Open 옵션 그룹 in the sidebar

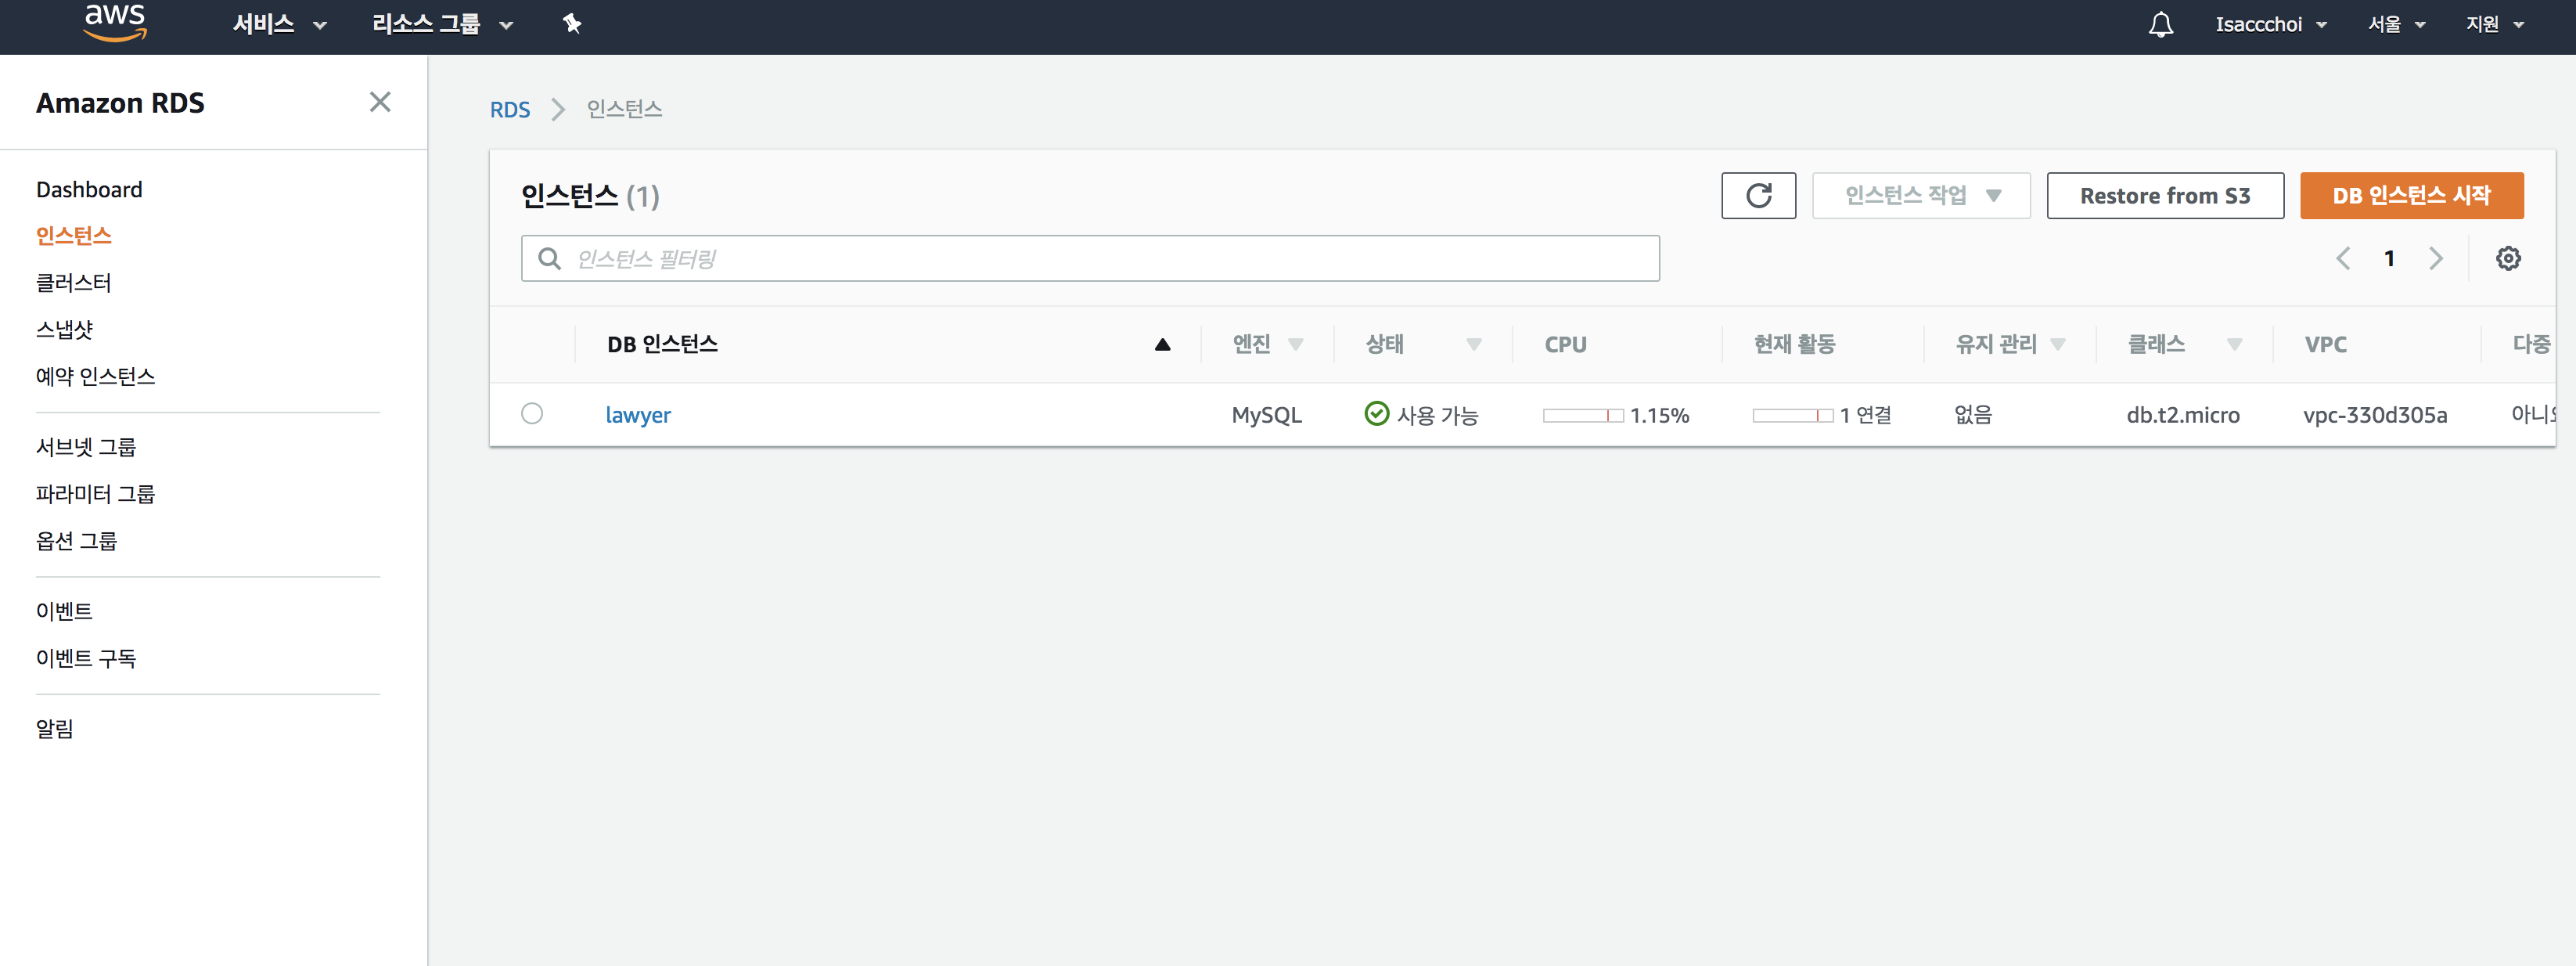[77, 541]
